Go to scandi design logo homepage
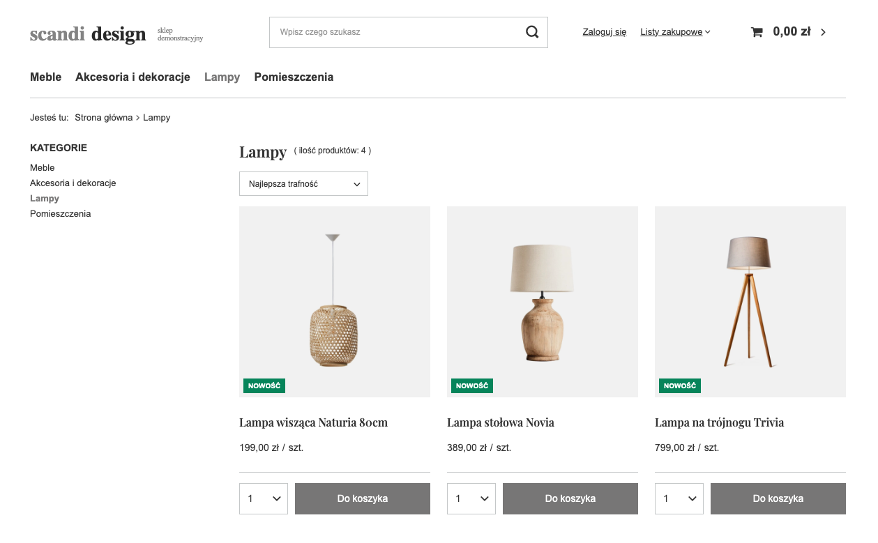 [88, 33]
